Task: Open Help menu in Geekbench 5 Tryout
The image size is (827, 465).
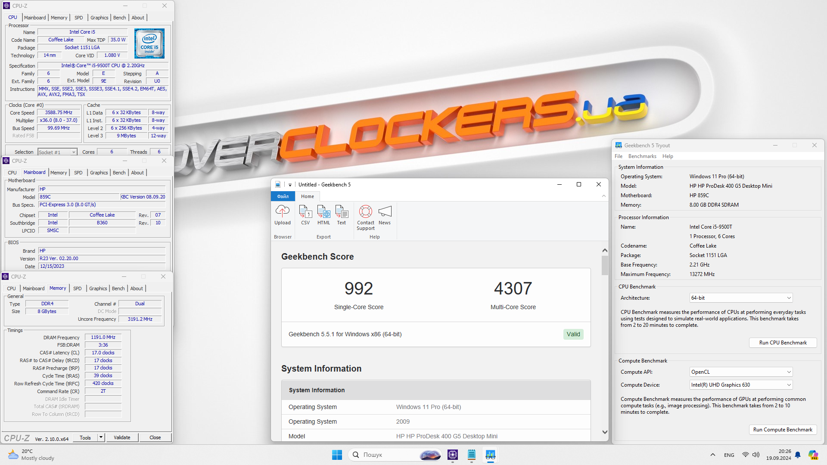Action: coord(668,156)
